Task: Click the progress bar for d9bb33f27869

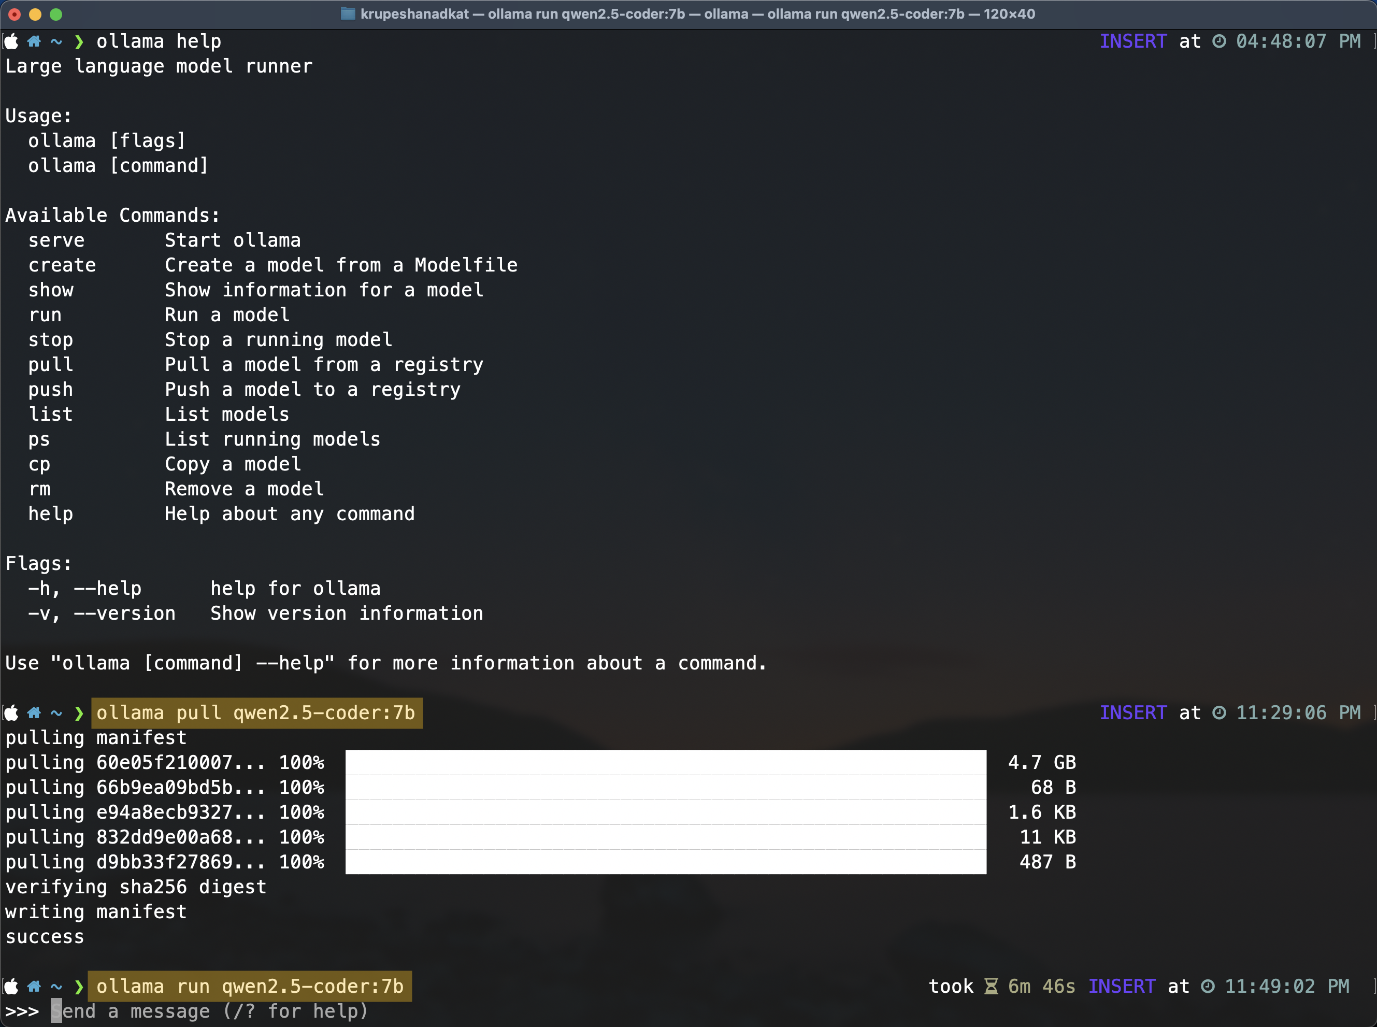Action: point(666,862)
